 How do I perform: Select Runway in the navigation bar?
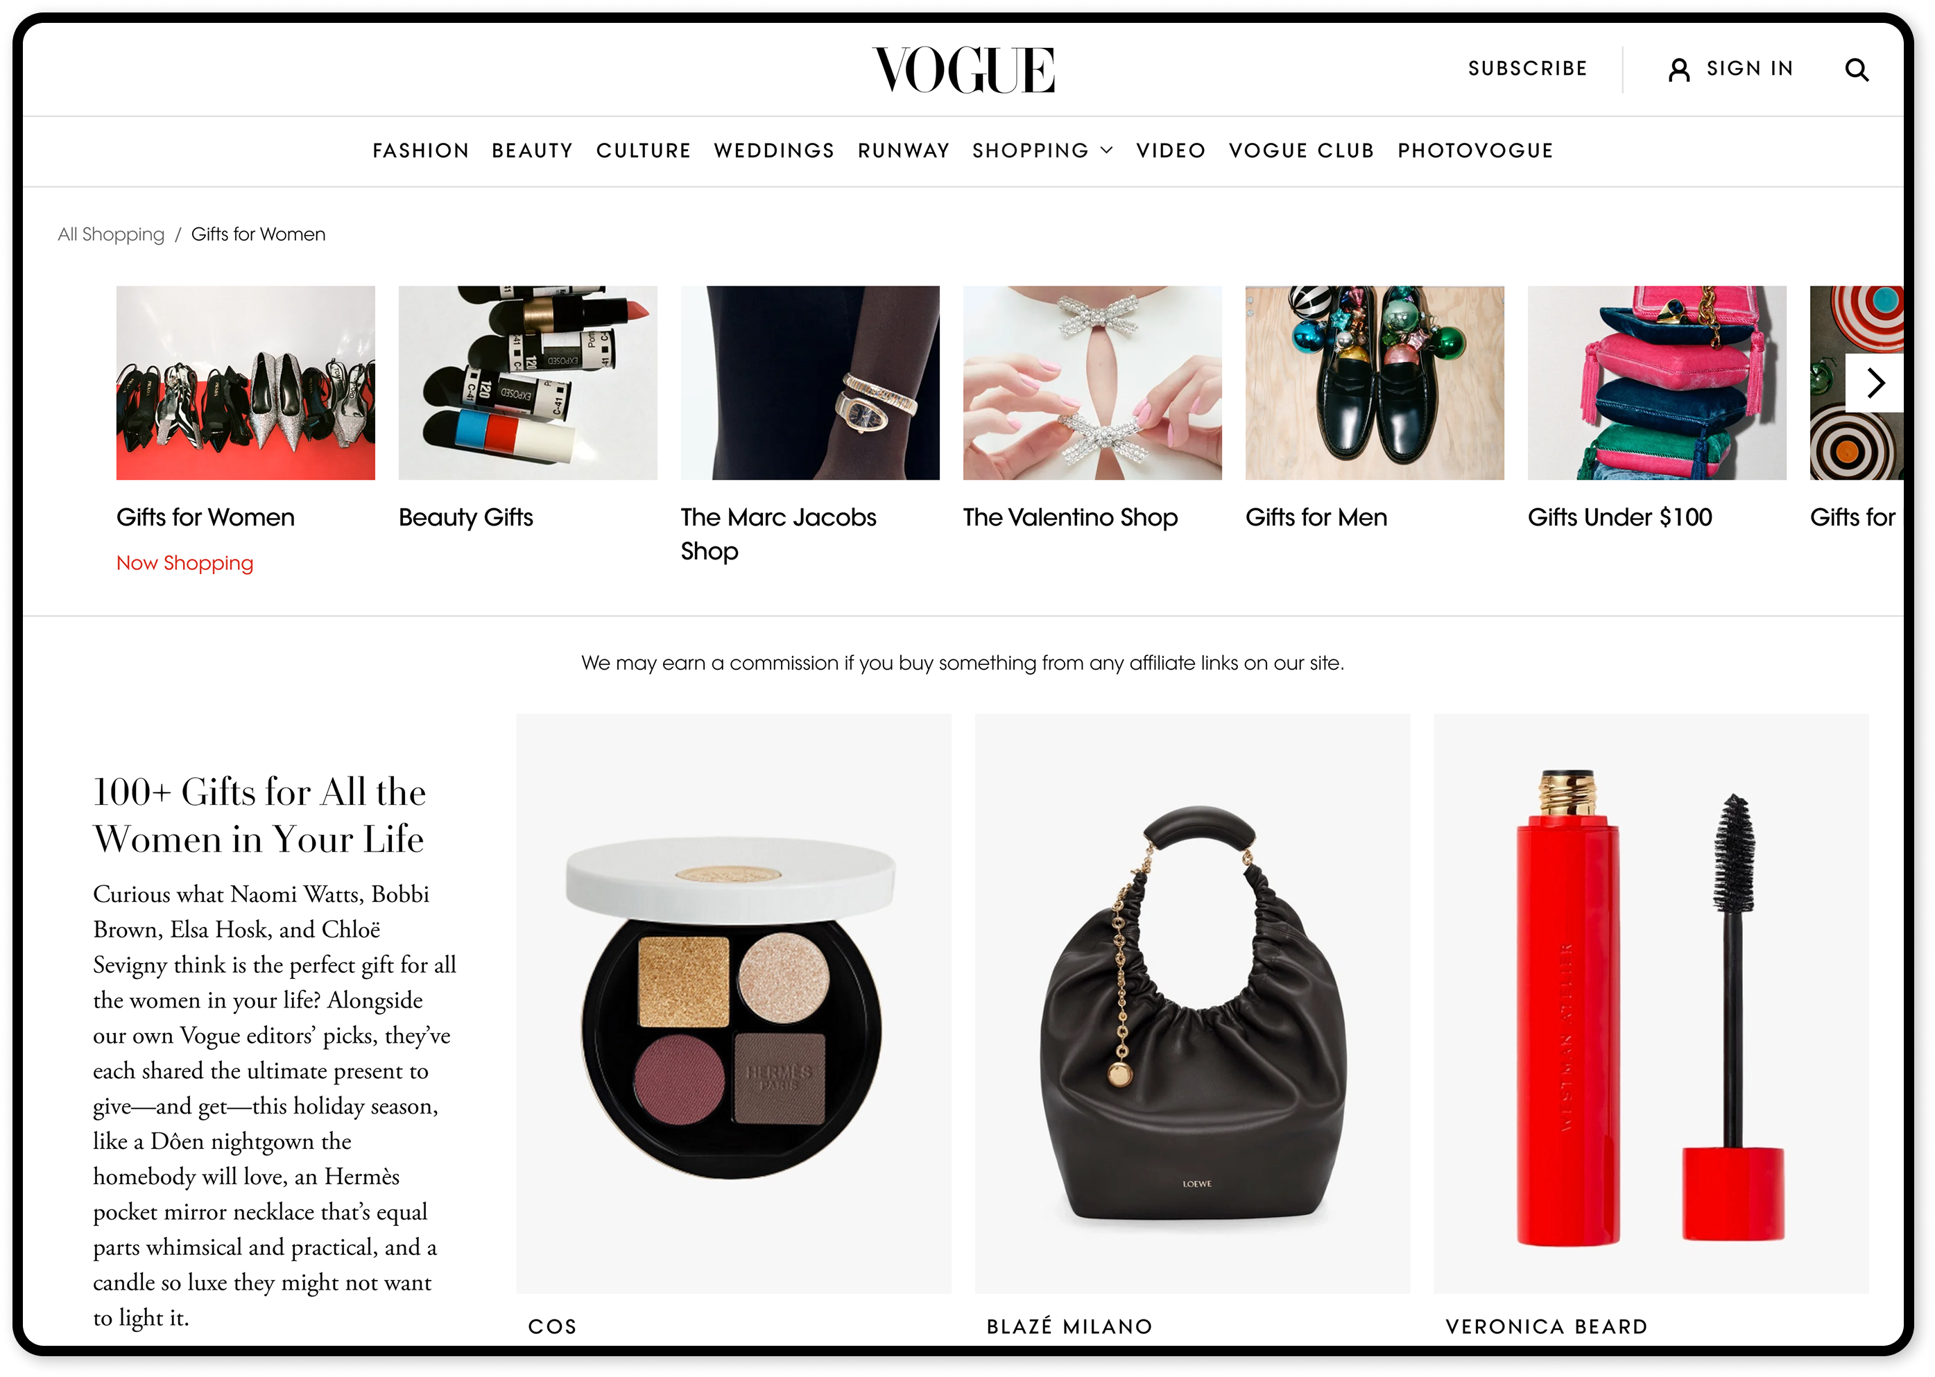(903, 151)
